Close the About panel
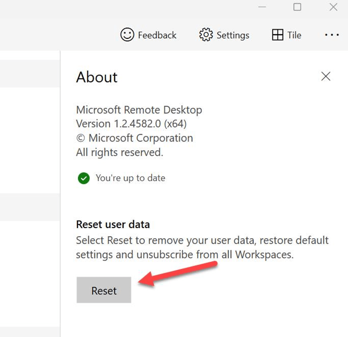 326,77
